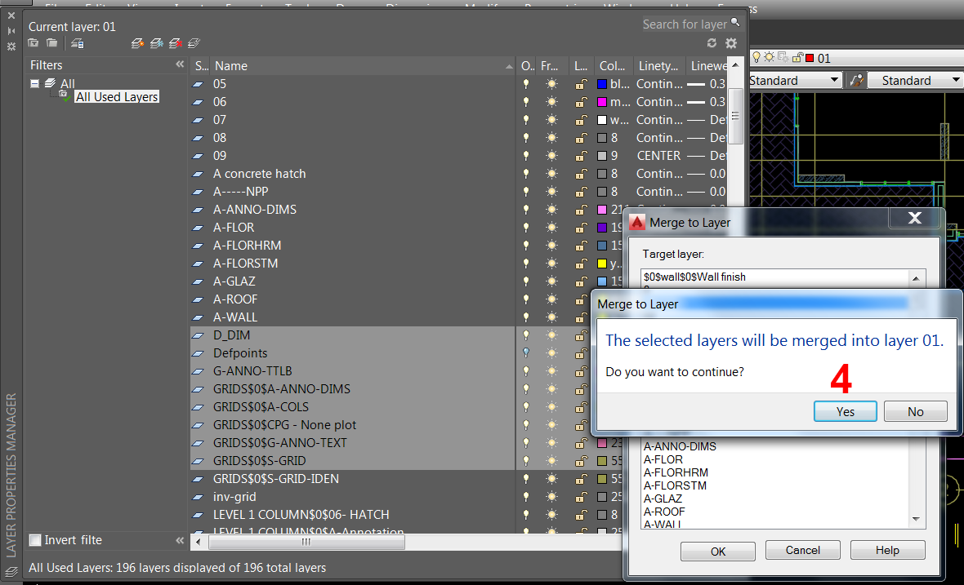Confirm merge by clicking Yes
The height and width of the screenshot is (585, 964).
[845, 411]
